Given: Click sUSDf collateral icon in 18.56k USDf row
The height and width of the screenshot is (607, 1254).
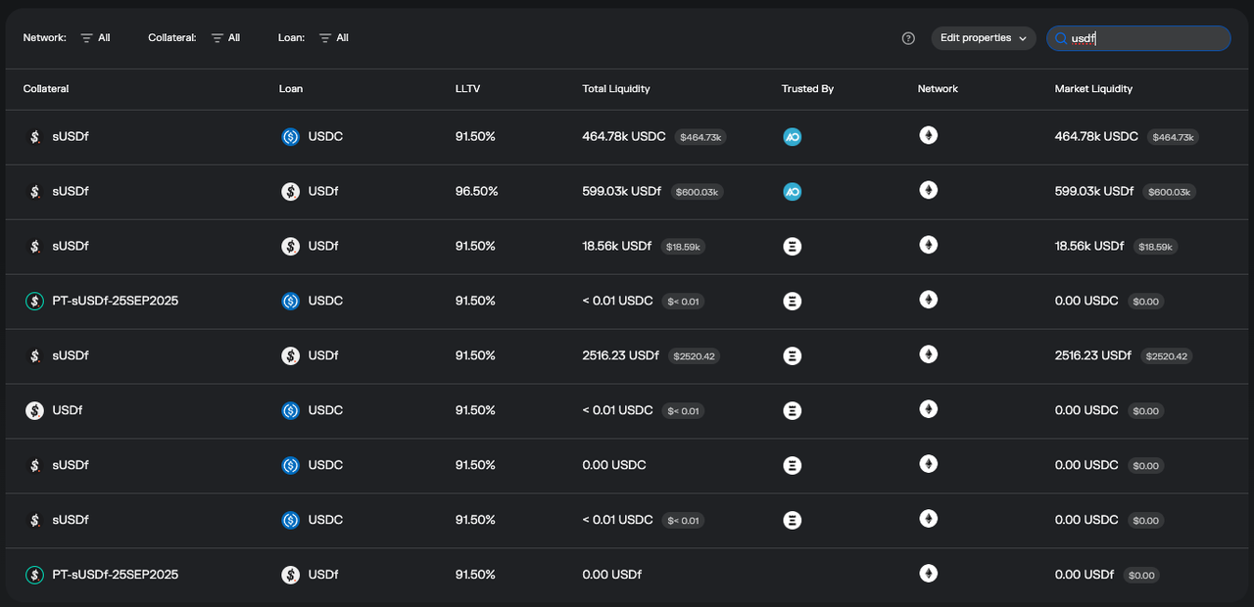Looking at the screenshot, I should pos(34,247).
